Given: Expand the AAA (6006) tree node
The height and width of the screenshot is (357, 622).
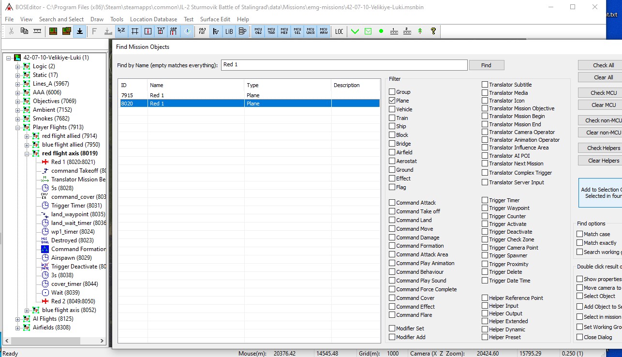Looking at the screenshot, I should [18, 92].
